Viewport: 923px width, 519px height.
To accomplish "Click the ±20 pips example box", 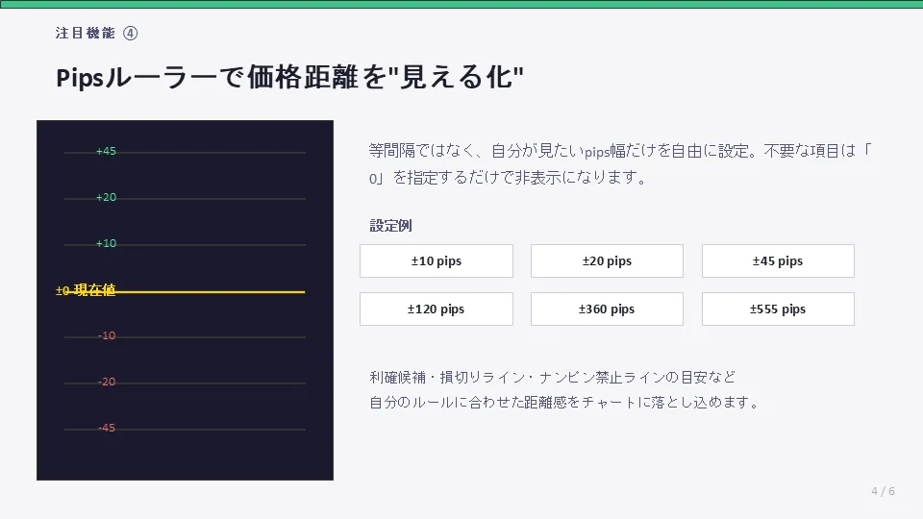I will tap(607, 261).
